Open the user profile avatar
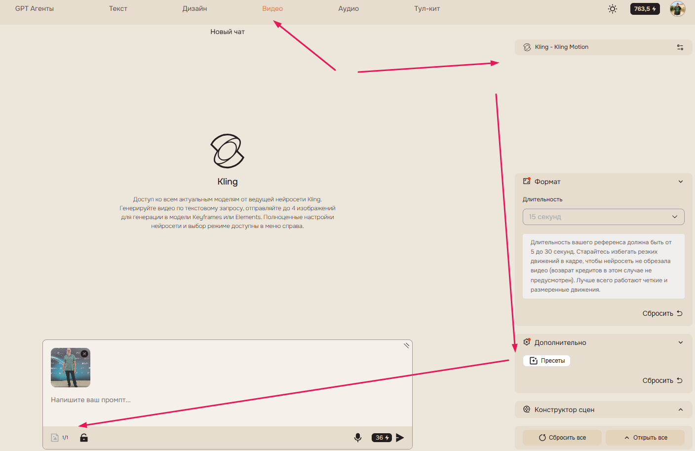 tap(678, 9)
